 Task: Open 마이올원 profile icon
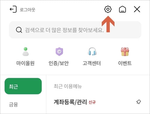[x=25, y=52]
